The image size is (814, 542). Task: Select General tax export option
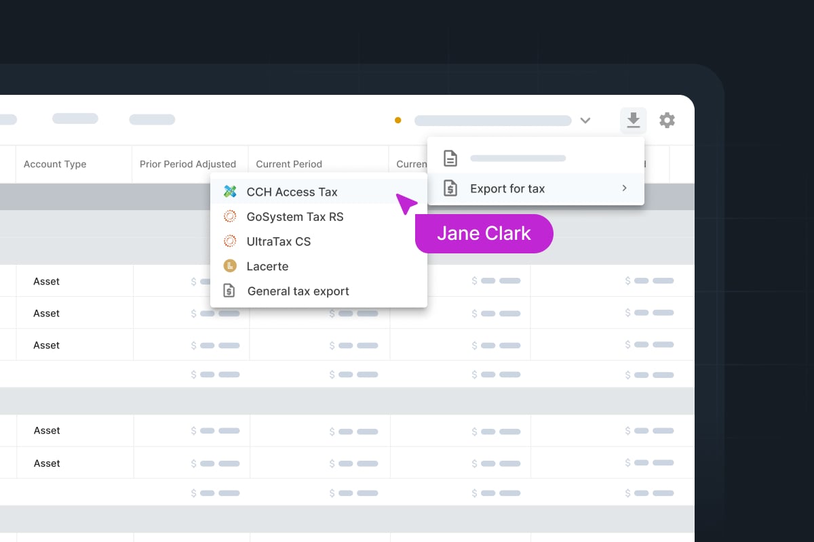click(298, 291)
